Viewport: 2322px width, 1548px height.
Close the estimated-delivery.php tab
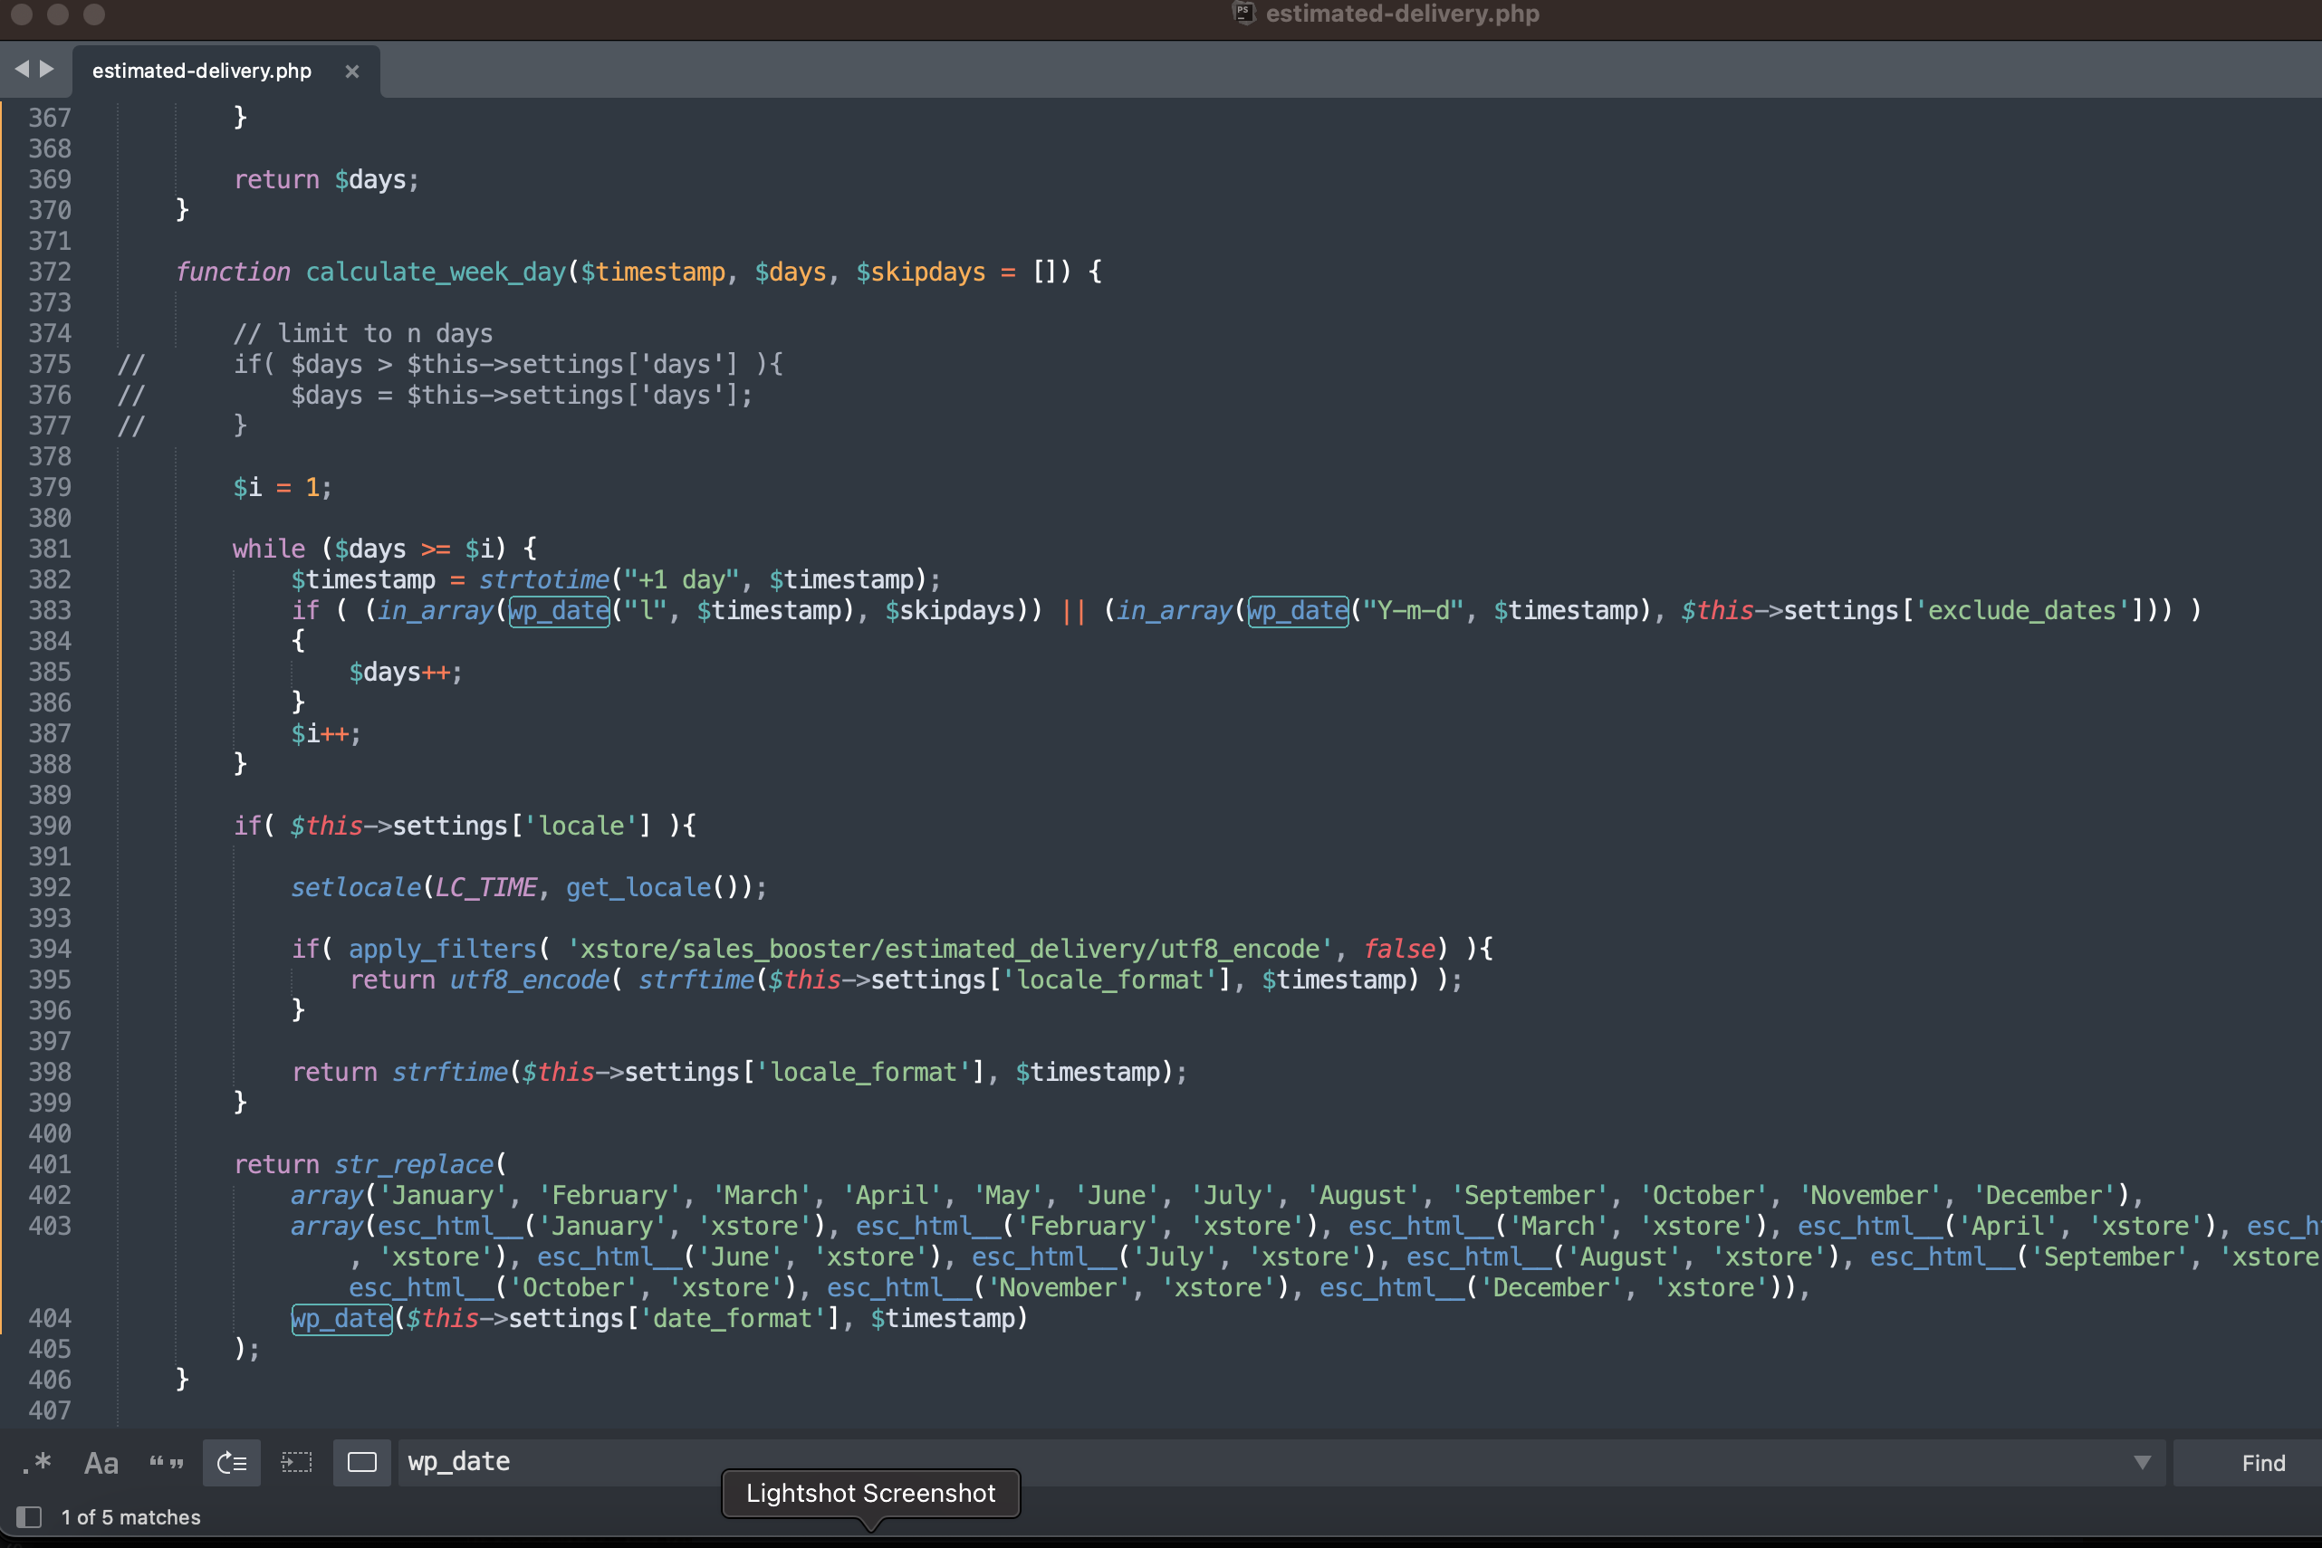click(351, 72)
